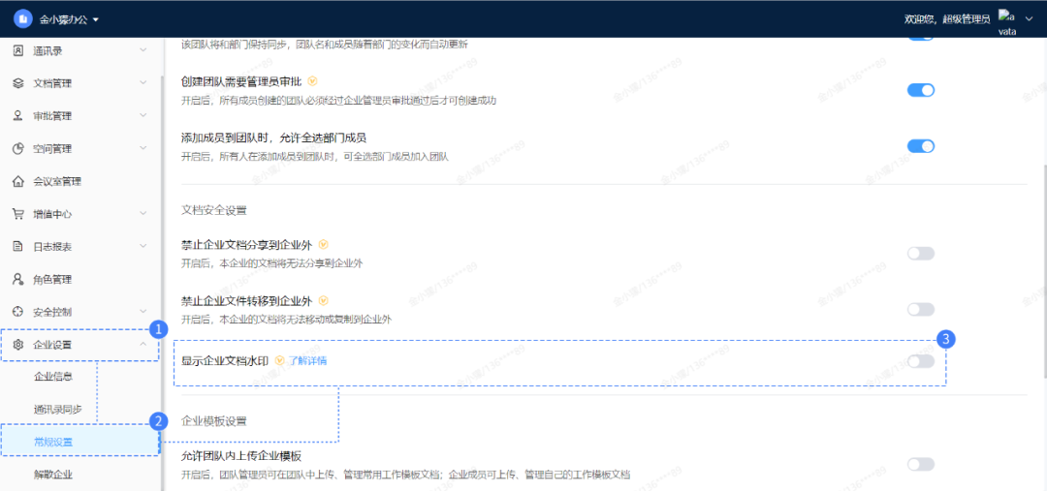
Task: Open the 金小獴办公 organization dropdown
Action: tap(69, 20)
